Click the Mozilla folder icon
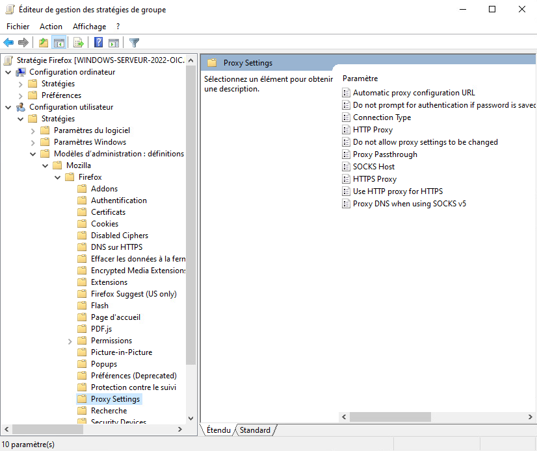 57,165
